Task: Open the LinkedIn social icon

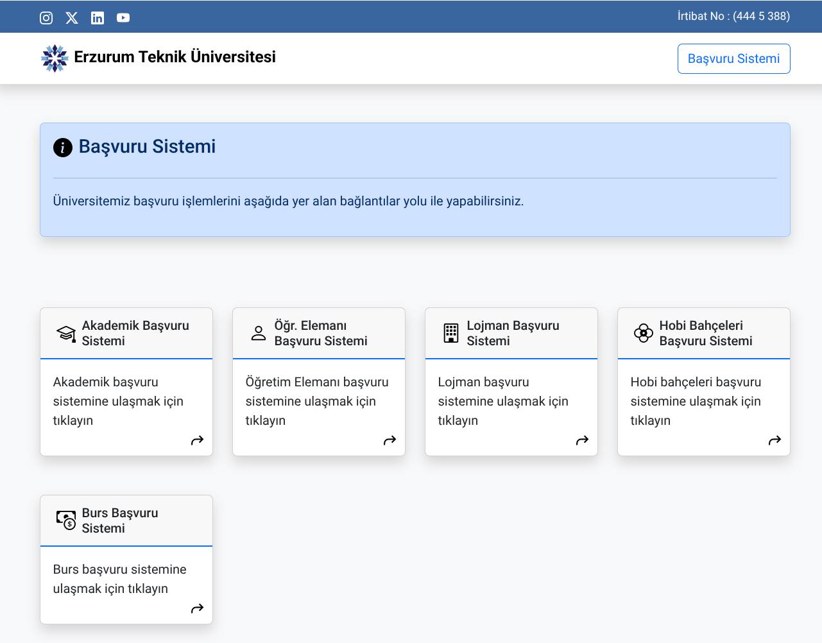Action: [x=98, y=18]
